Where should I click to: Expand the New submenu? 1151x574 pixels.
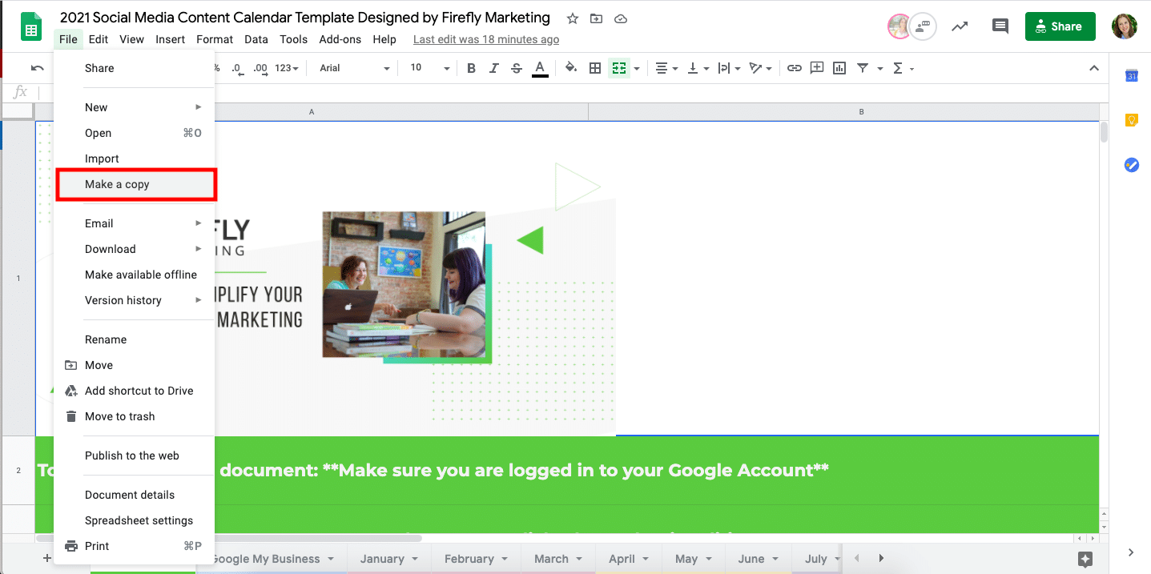coord(135,107)
